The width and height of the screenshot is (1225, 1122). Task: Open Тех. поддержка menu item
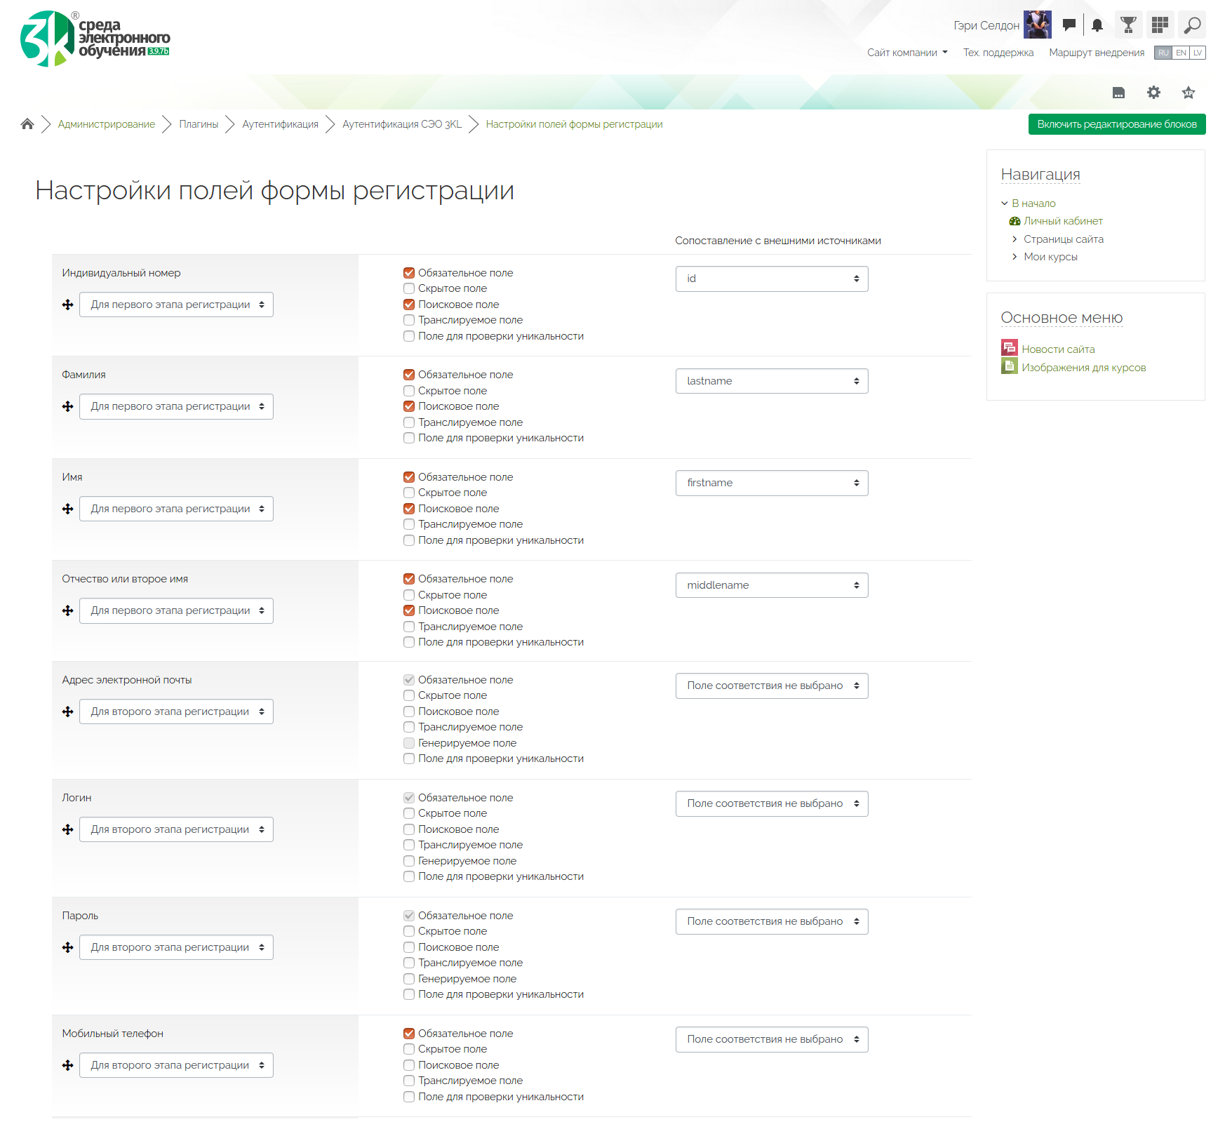pos(998,53)
